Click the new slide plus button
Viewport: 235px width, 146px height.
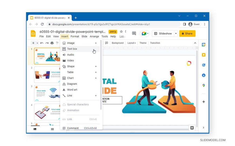click(33, 43)
